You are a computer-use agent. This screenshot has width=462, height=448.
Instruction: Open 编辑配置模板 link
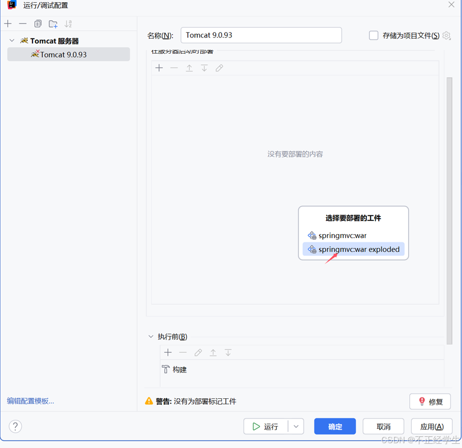pyautogui.click(x=30, y=401)
